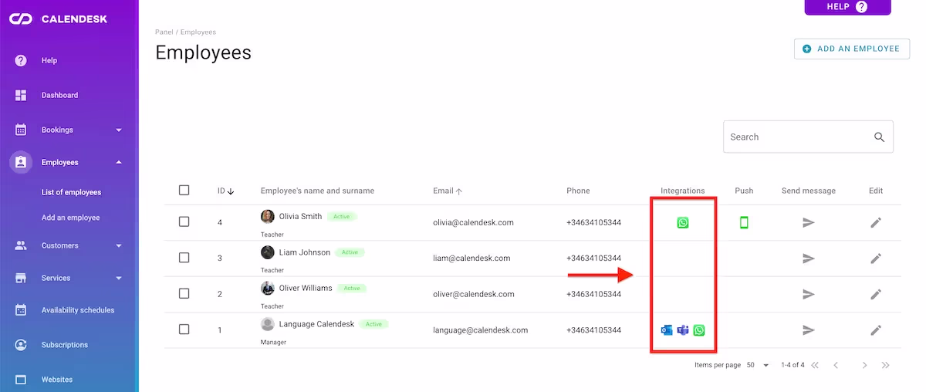Image resolution: width=926 pixels, height=392 pixels.
Task: Open Dashboard from the sidebar
Action: coord(59,96)
